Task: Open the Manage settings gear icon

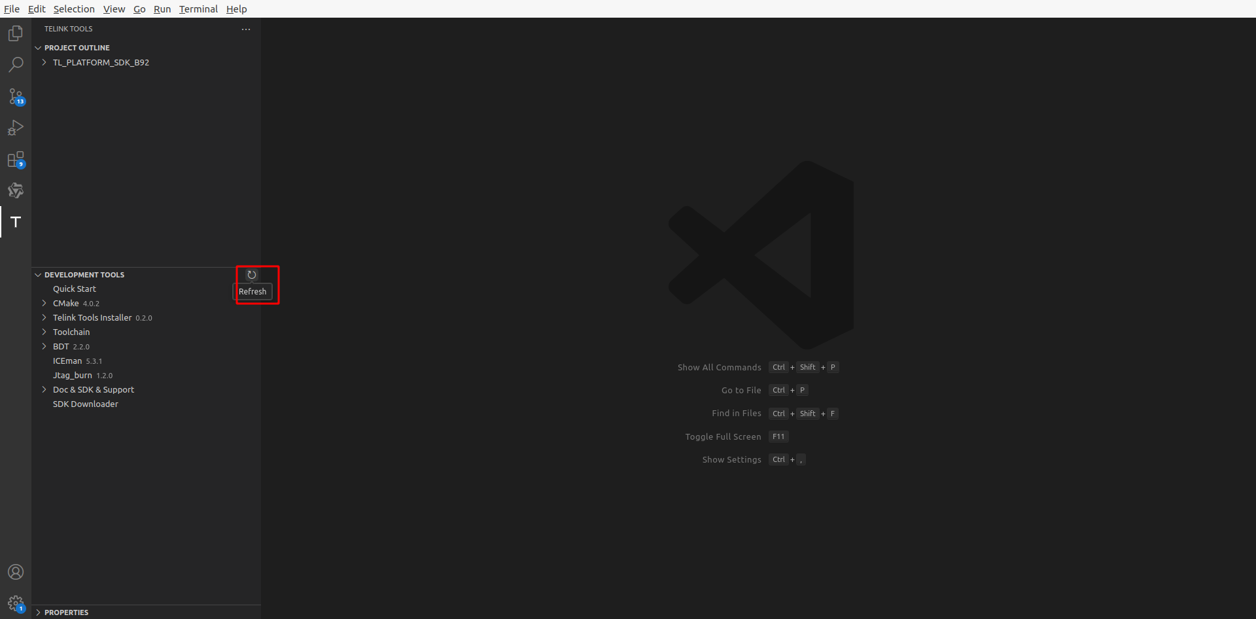Action: point(15,603)
